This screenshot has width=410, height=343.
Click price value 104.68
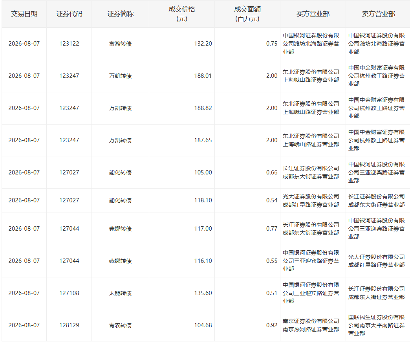click(x=203, y=325)
